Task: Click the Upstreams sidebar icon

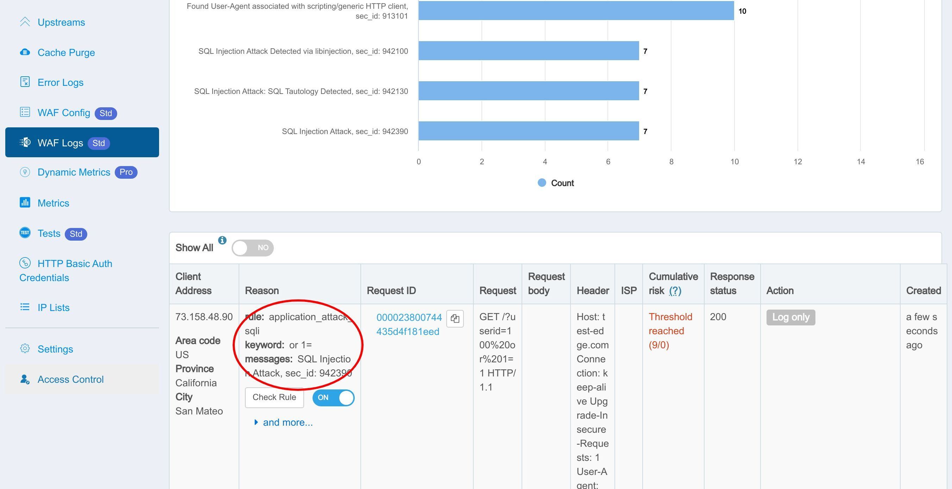Action: click(x=25, y=22)
